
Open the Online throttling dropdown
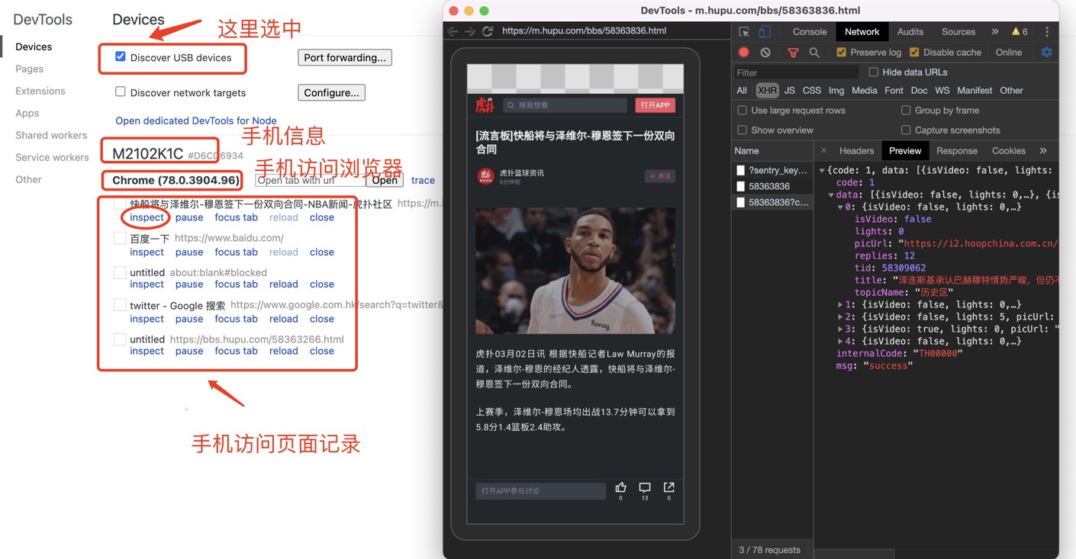(x=1008, y=53)
